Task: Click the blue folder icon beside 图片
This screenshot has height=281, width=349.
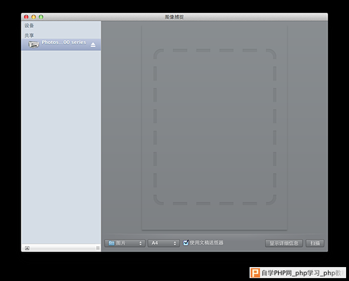Action: (x=111, y=243)
